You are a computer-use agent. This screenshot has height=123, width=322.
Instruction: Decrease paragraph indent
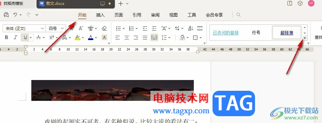(x=145, y=28)
